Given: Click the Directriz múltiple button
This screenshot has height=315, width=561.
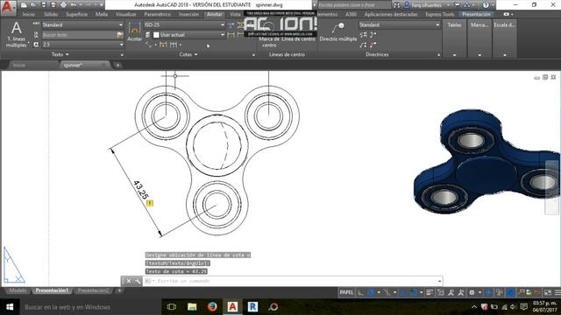Looking at the screenshot, I should (338, 32).
